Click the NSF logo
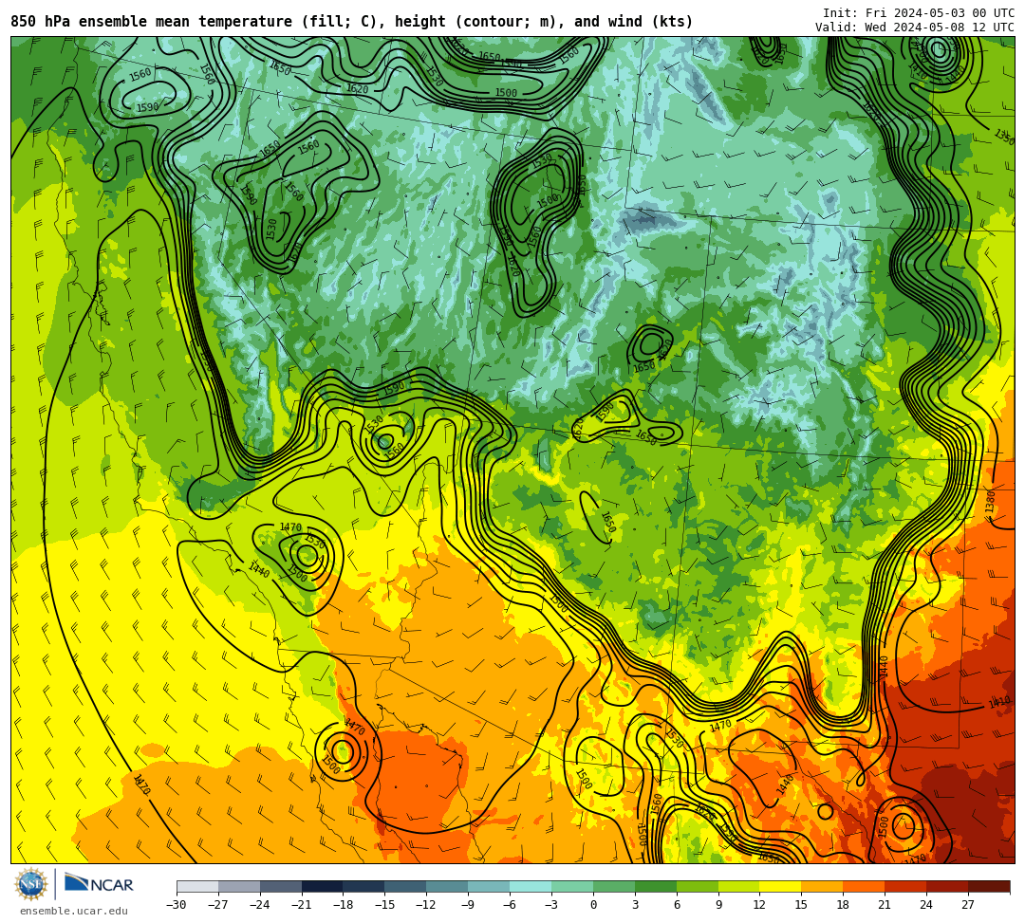Image resolution: width=1025 pixels, height=923 pixels. [31, 884]
